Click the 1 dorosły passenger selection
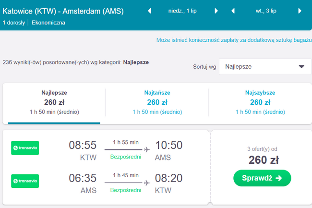 (x=14, y=23)
